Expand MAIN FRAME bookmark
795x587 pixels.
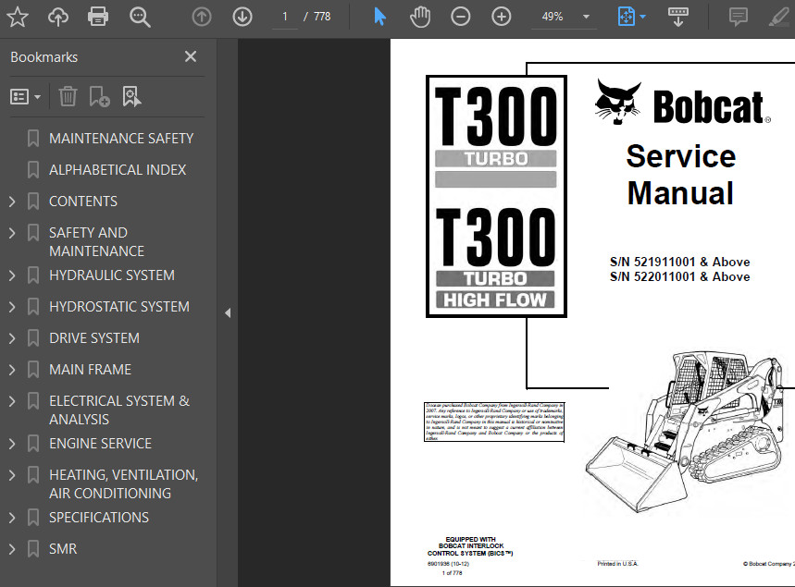click(12, 370)
